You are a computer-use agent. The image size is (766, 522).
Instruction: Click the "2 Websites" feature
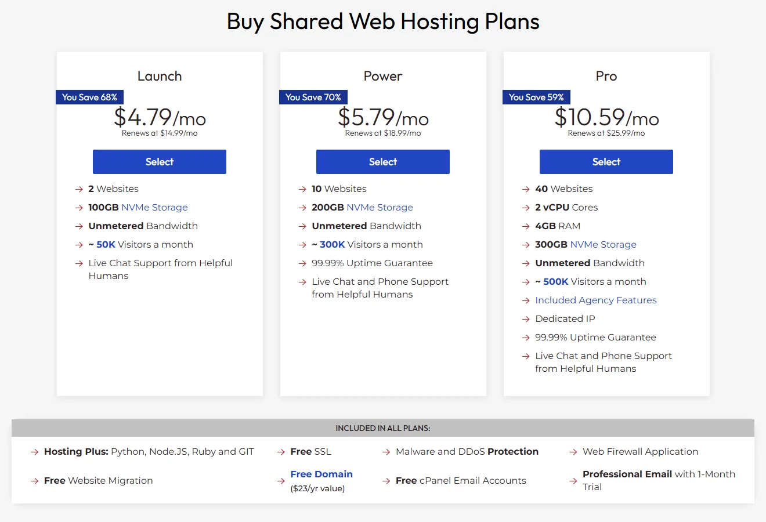tap(113, 188)
